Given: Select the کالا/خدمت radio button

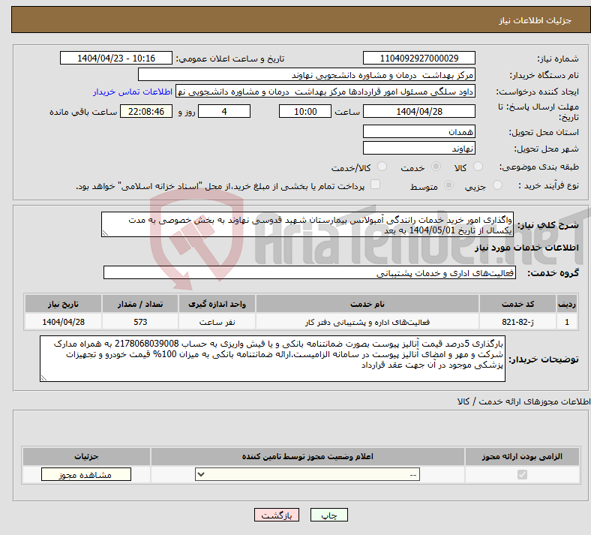Looking at the screenshot, I should coord(382,167).
